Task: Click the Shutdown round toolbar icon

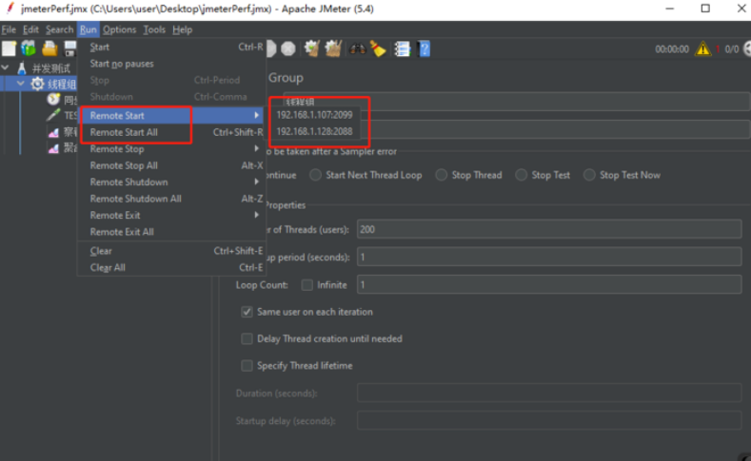Action: pyautogui.click(x=287, y=48)
